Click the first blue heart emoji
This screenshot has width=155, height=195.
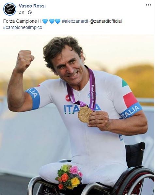(x=45, y=21)
